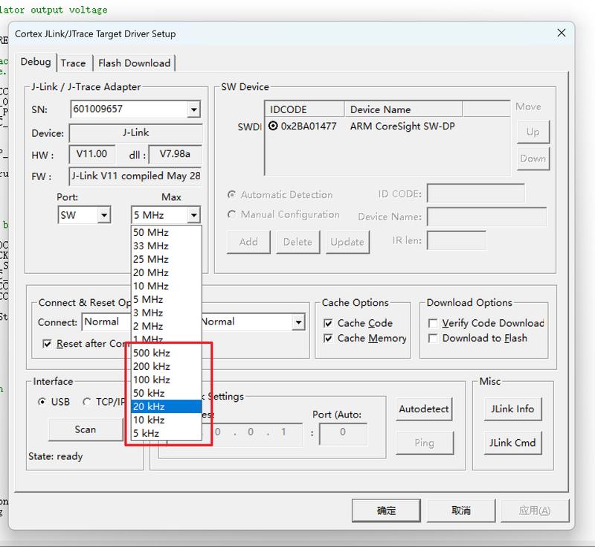Enable Verify Code Download checkbox

[433, 324]
